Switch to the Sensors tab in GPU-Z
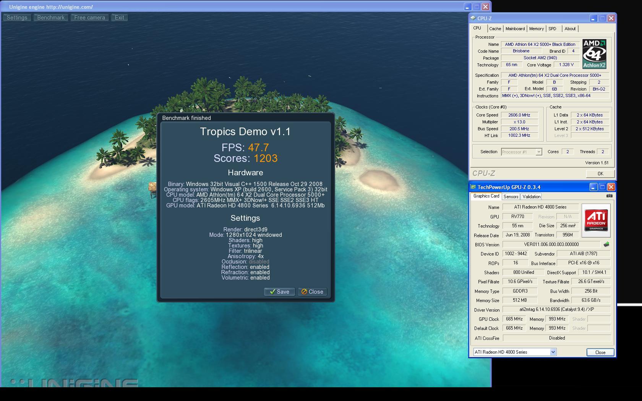 click(x=511, y=197)
